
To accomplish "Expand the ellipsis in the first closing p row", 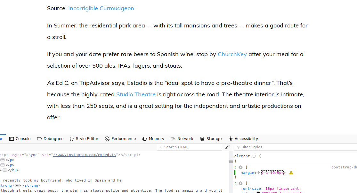I will pyautogui.click(x=3, y=160).
